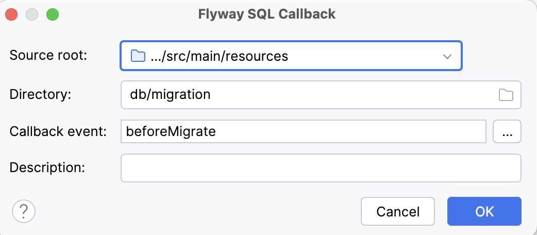Click the yellow minimize window button

click(32, 14)
